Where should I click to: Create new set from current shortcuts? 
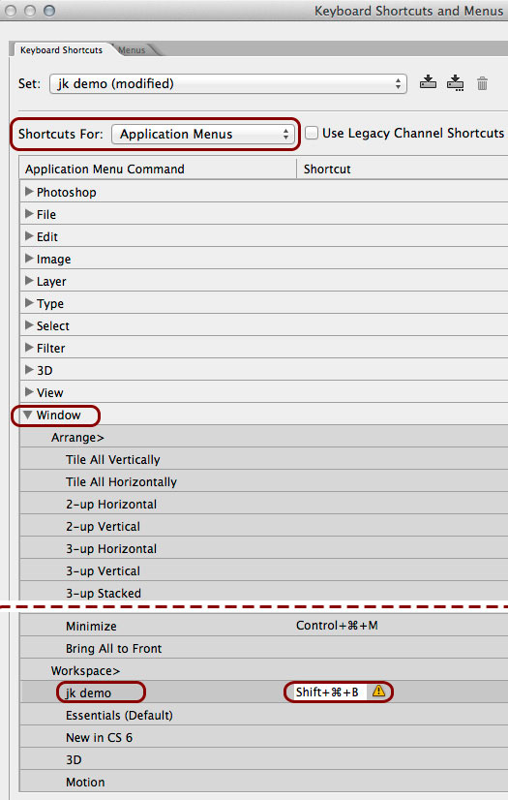click(x=455, y=82)
